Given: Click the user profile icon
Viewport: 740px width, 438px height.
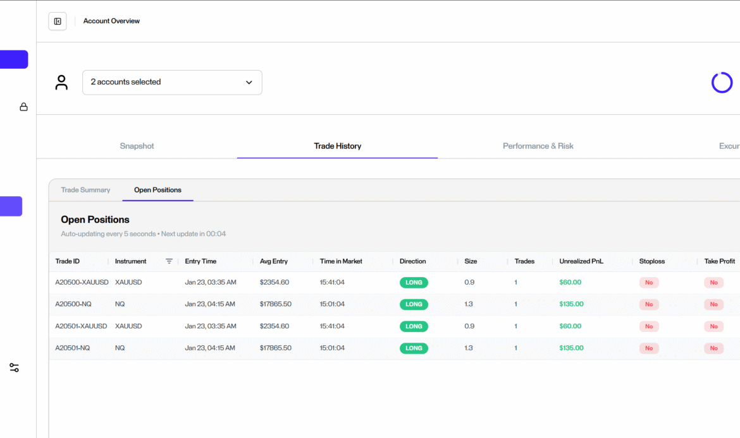Looking at the screenshot, I should pos(61,83).
